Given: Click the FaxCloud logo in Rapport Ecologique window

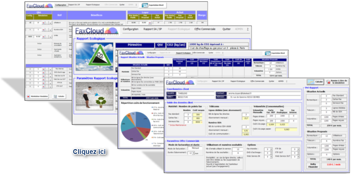Looking at the screenshot, I should (97, 31).
